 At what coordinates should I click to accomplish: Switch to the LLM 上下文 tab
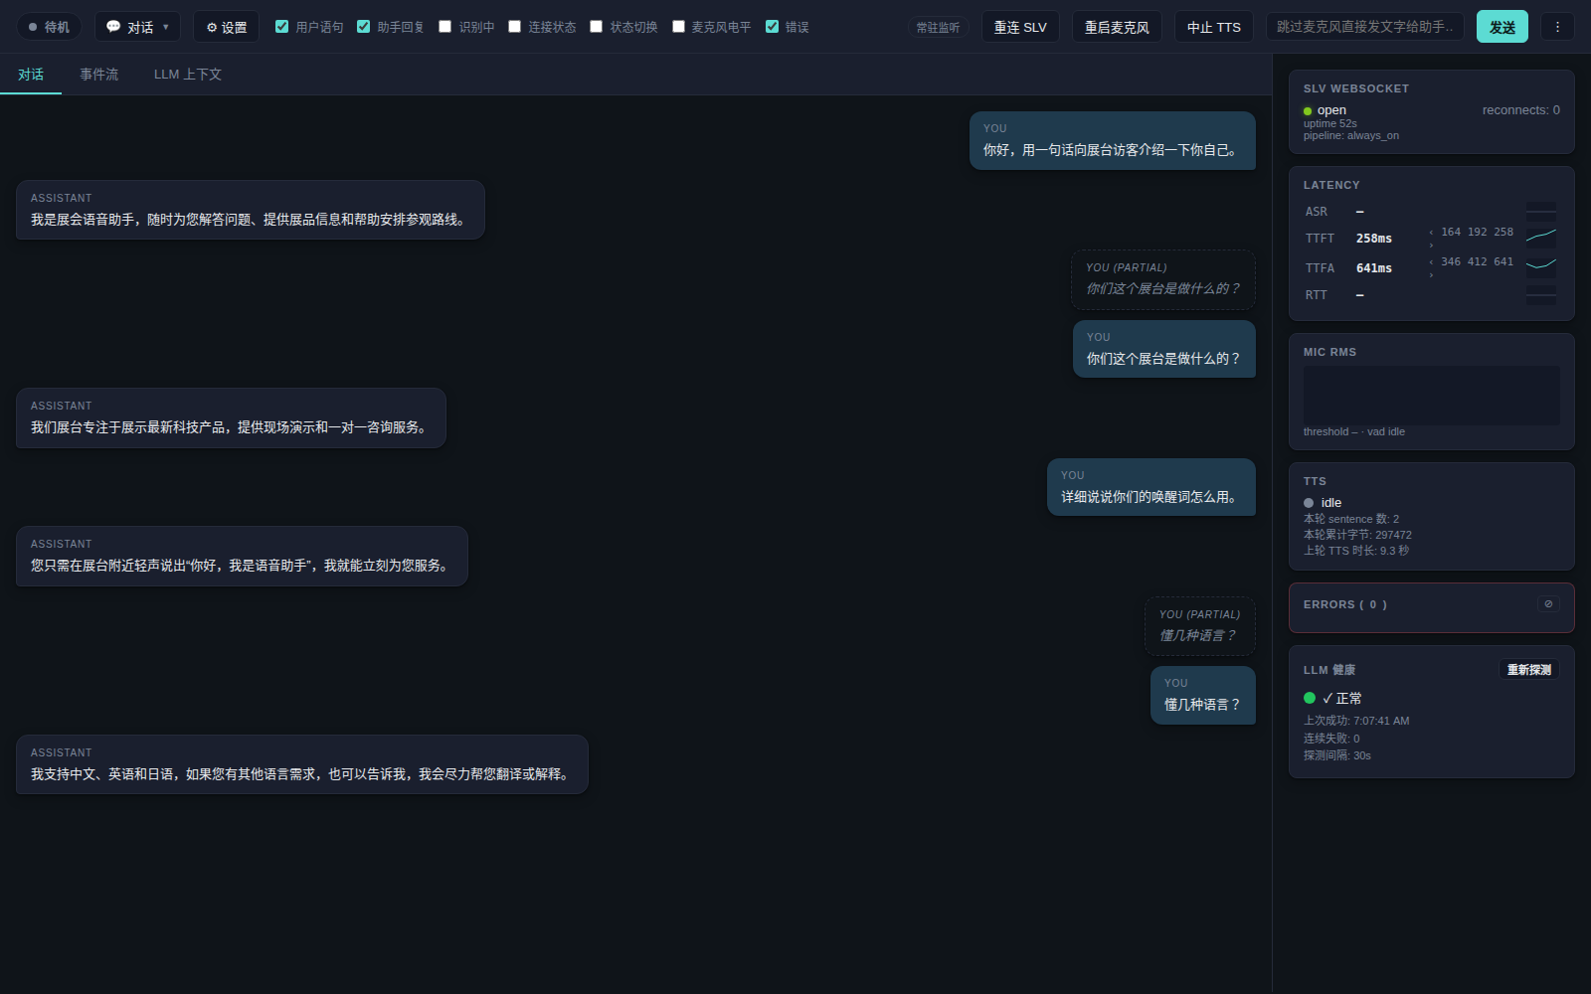[187, 75]
